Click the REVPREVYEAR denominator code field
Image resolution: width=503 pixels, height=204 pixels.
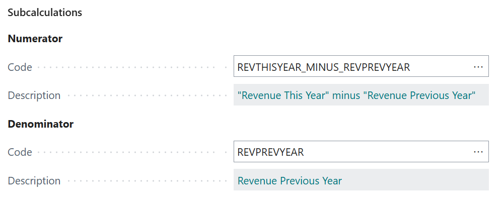coord(271,152)
